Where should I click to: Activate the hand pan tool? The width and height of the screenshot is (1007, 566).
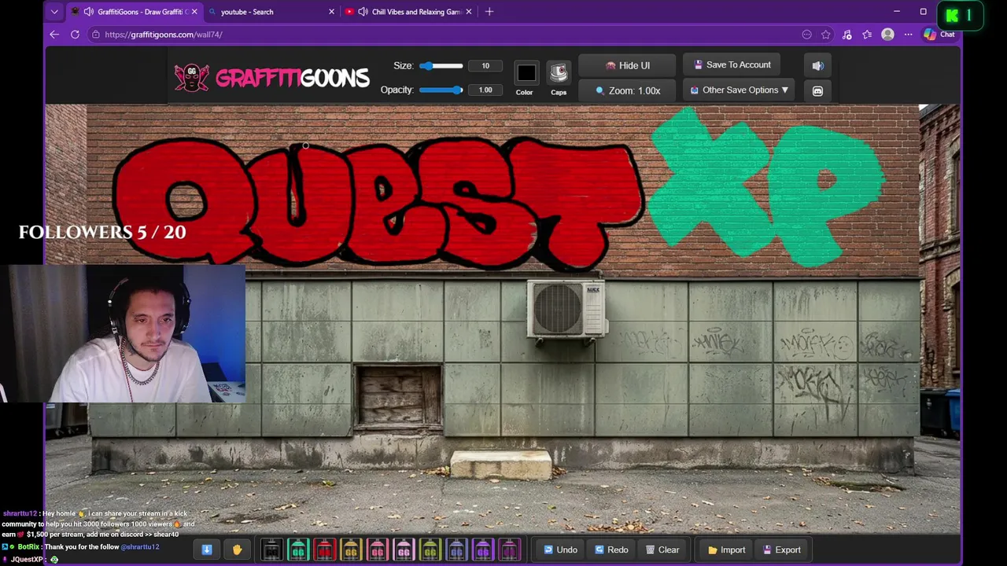[237, 549]
